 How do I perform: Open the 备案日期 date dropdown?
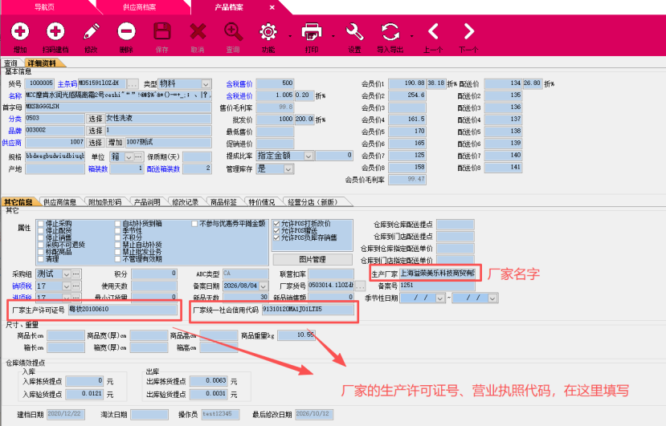tap(264, 286)
